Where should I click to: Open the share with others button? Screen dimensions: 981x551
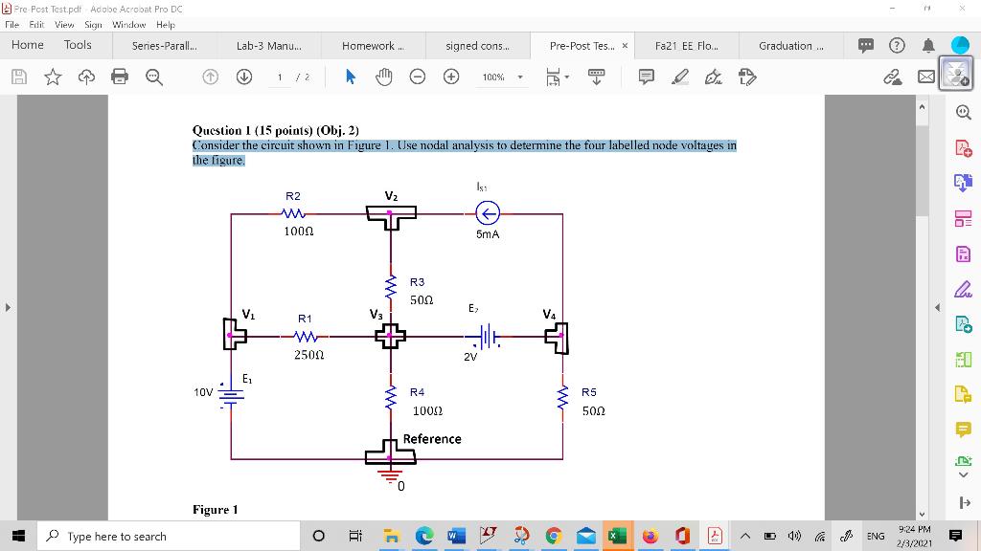pyautogui.click(x=956, y=74)
